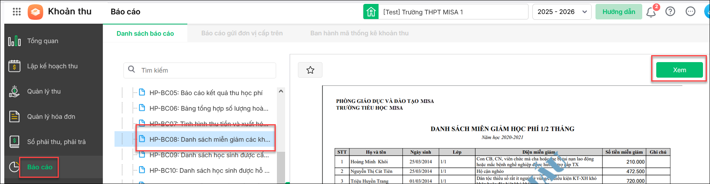Mark report as favorite with star button

[x=310, y=70]
